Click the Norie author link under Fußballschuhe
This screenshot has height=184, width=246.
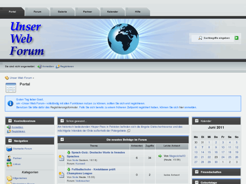coord(75,177)
